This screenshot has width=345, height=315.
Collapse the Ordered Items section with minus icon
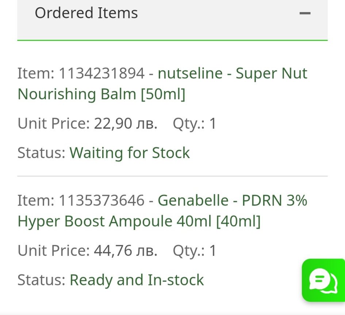pos(304,14)
